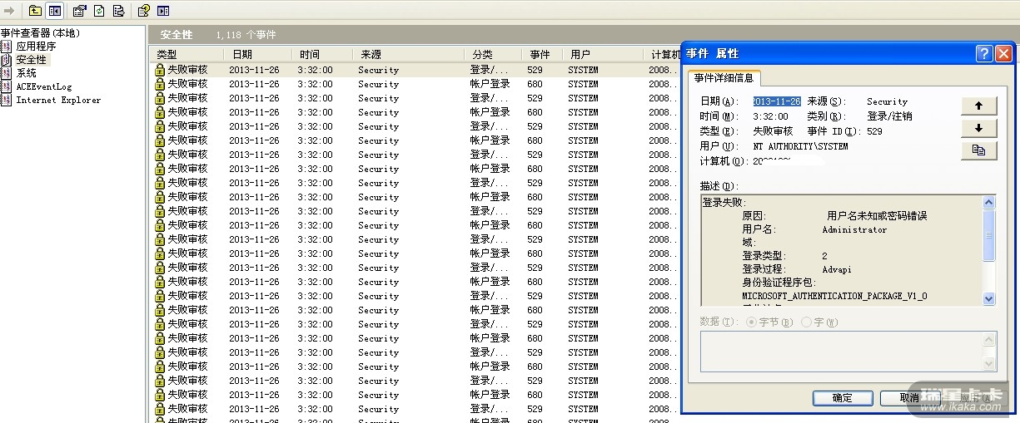The image size is (1020, 423).
Task: Select the 事件详细信息 tab
Action: (724, 78)
